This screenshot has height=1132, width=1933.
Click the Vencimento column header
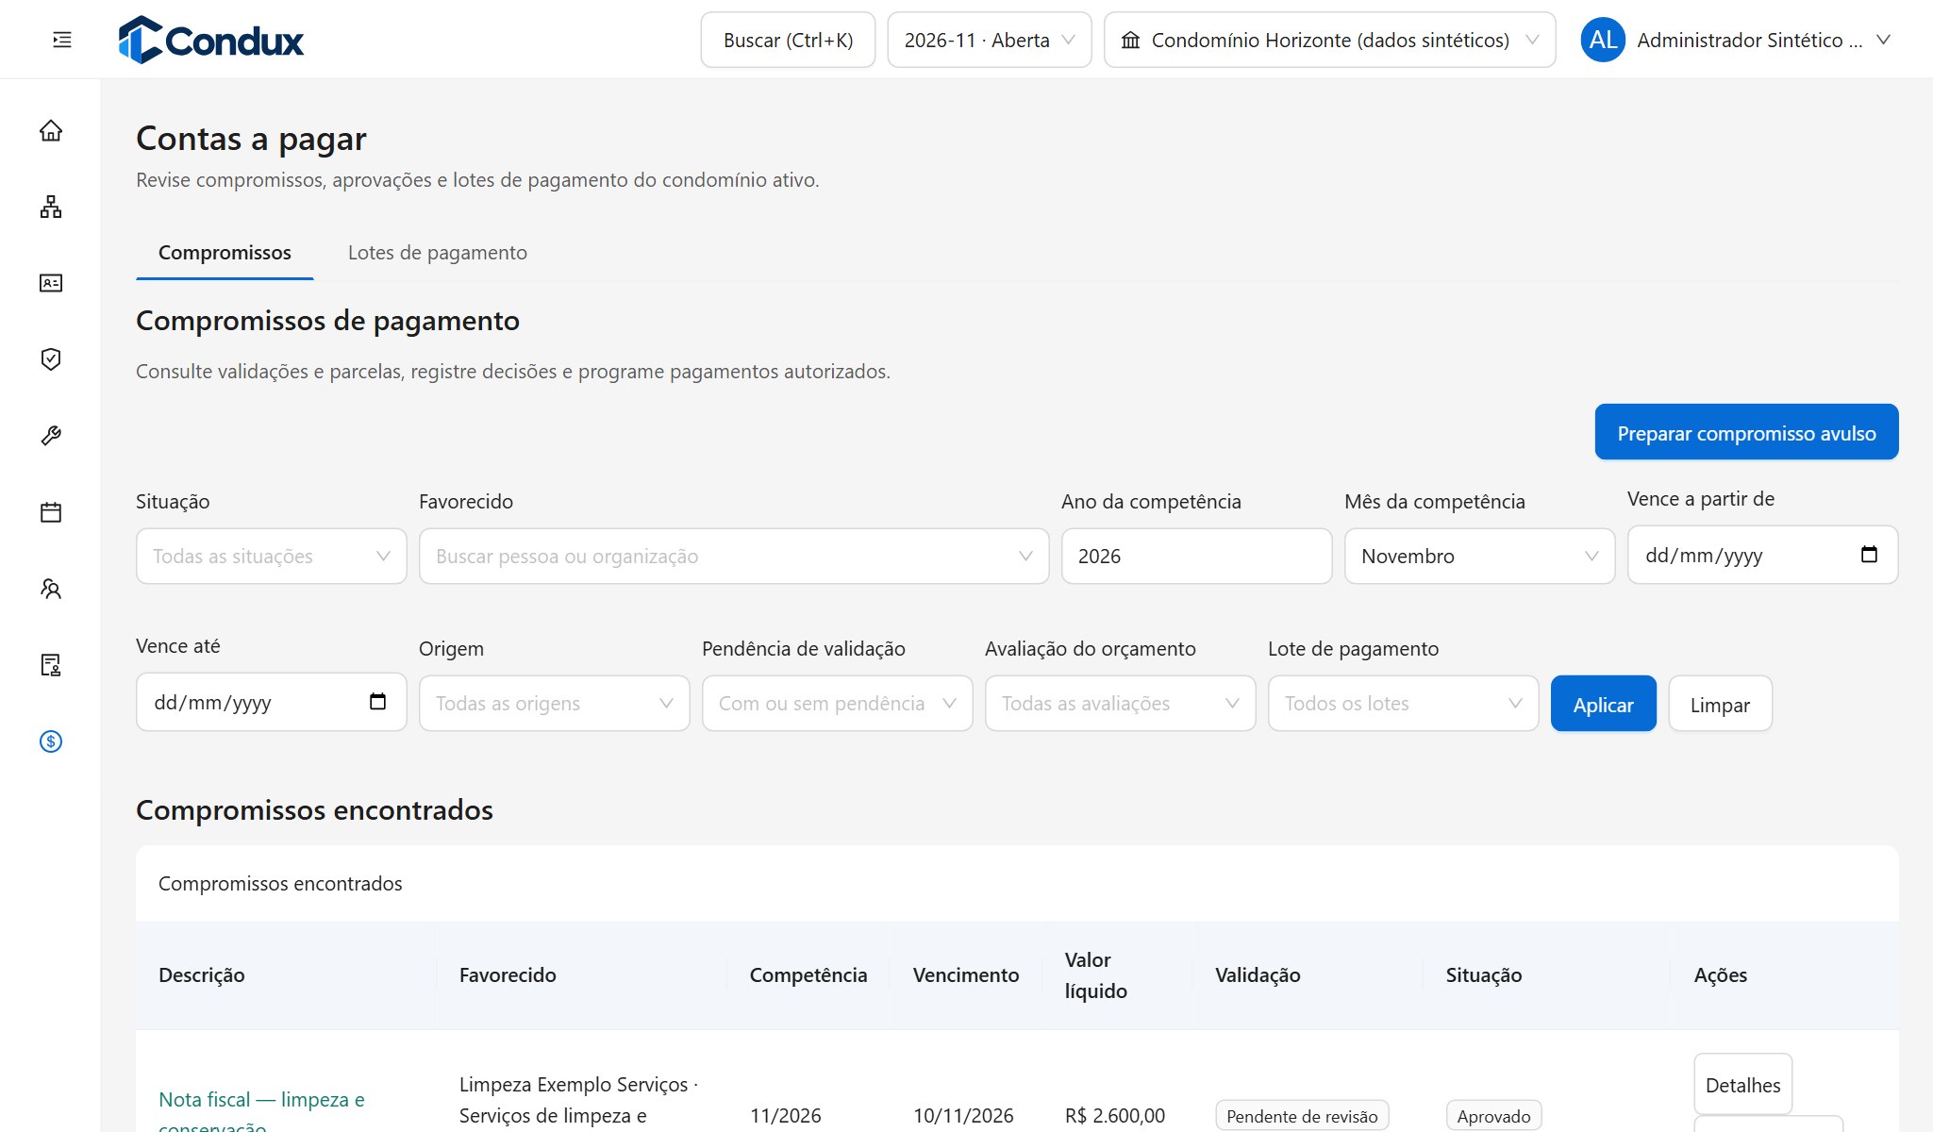[966, 975]
